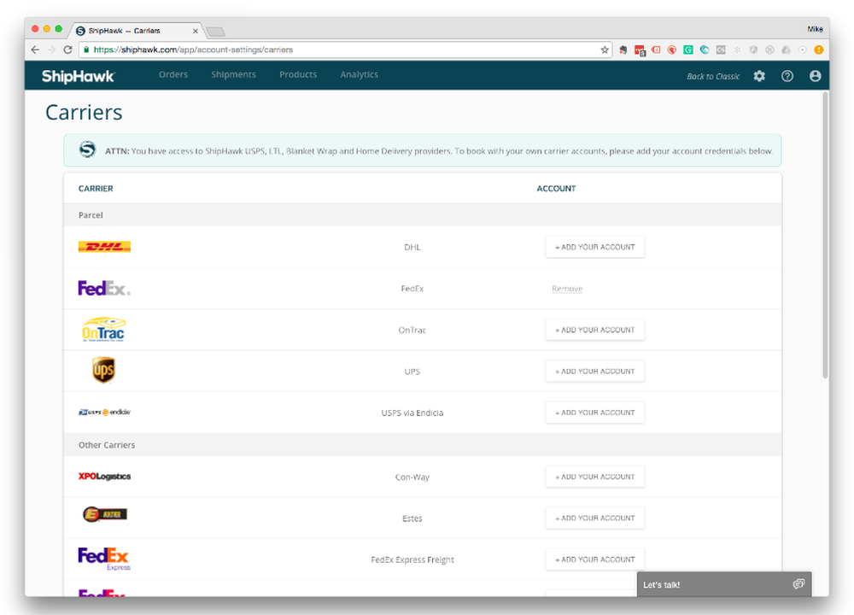Click the gray crossed-circle extension icon
Image resolution: width=854 pixels, height=615 pixels.
769,50
